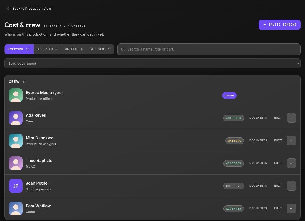
Task: Open Documents for Theo Baptiste
Action: [x=258, y=163]
